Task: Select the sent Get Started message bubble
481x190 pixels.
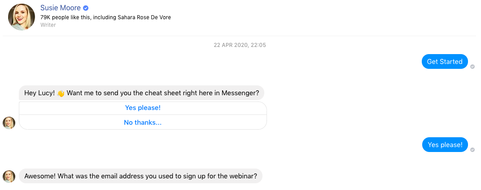Action: click(x=445, y=62)
